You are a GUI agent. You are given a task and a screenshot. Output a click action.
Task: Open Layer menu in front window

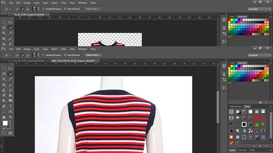pos(36,49)
